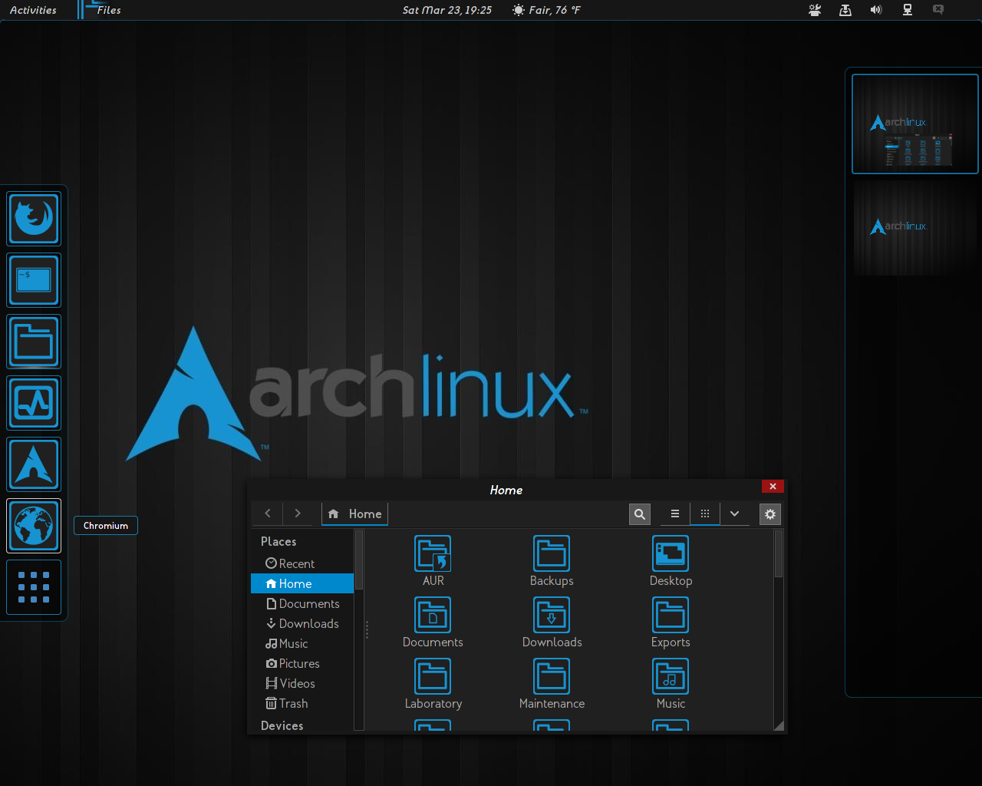Select Recent in Places sidebar
The height and width of the screenshot is (786, 982).
pos(302,563)
